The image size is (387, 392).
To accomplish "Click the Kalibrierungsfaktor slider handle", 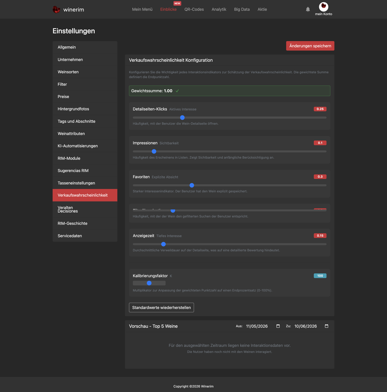I will 149,283.
